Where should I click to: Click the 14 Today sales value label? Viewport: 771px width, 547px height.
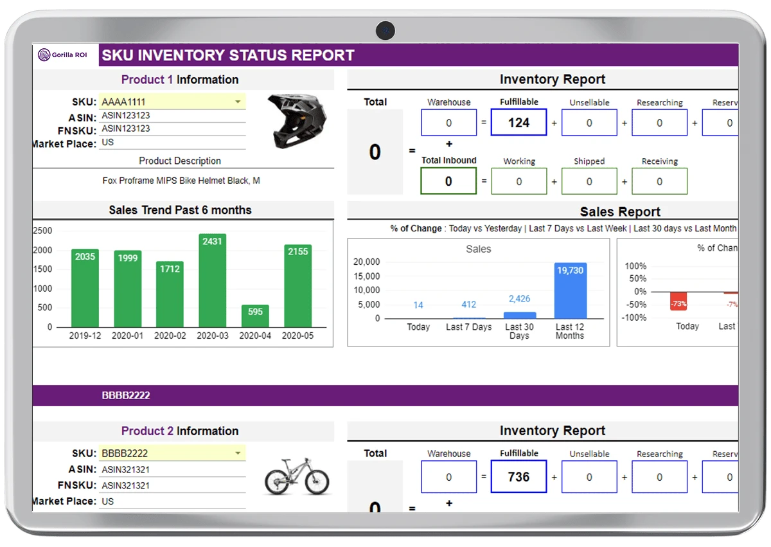[418, 305]
